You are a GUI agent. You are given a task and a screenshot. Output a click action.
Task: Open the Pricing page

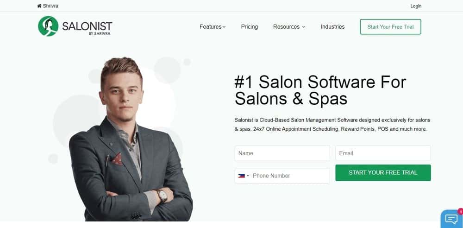click(249, 26)
